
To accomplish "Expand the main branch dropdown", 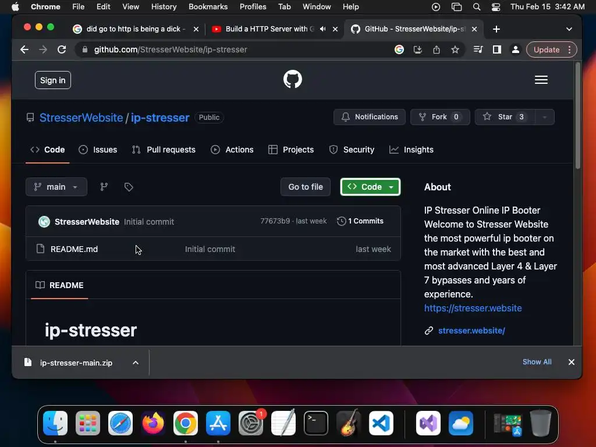I will (56, 187).
